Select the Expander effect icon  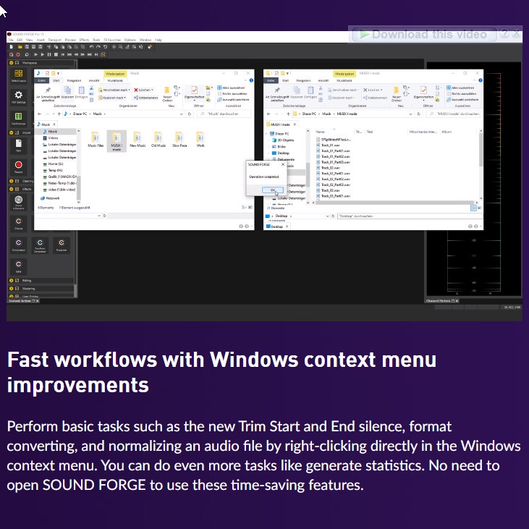click(x=62, y=245)
